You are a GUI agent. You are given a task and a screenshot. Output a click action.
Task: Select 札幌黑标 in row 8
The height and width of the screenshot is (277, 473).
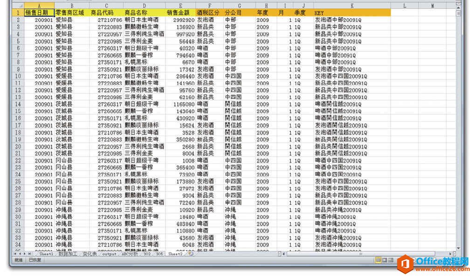pyautogui.click(x=144, y=62)
